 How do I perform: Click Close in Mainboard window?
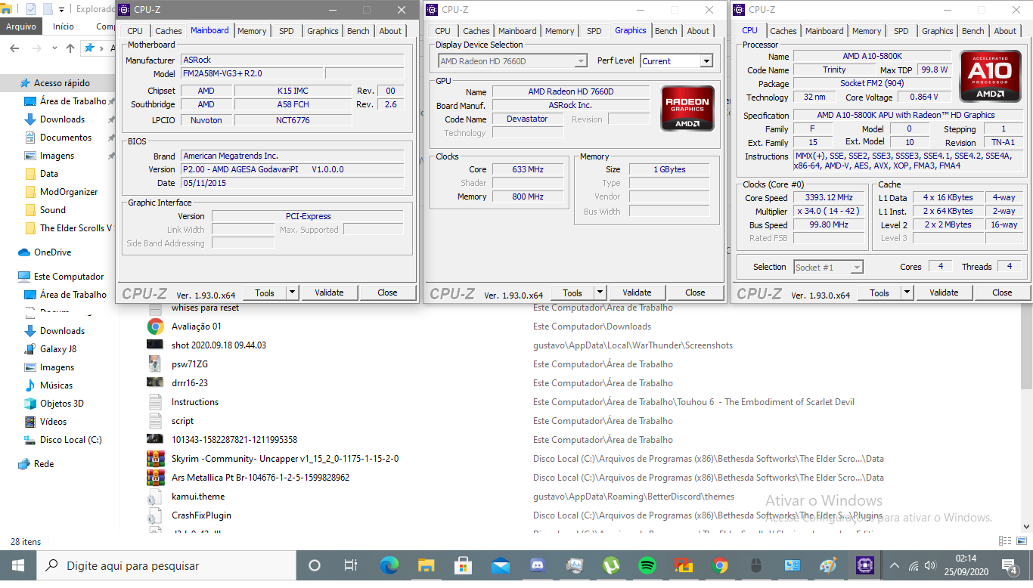(x=387, y=292)
